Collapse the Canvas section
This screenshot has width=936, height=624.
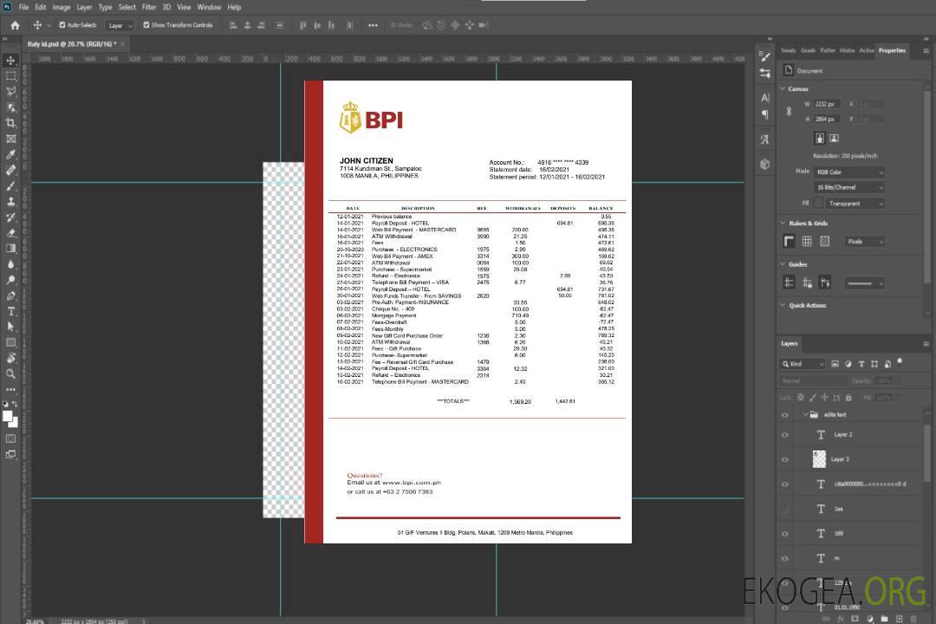[783, 88]
